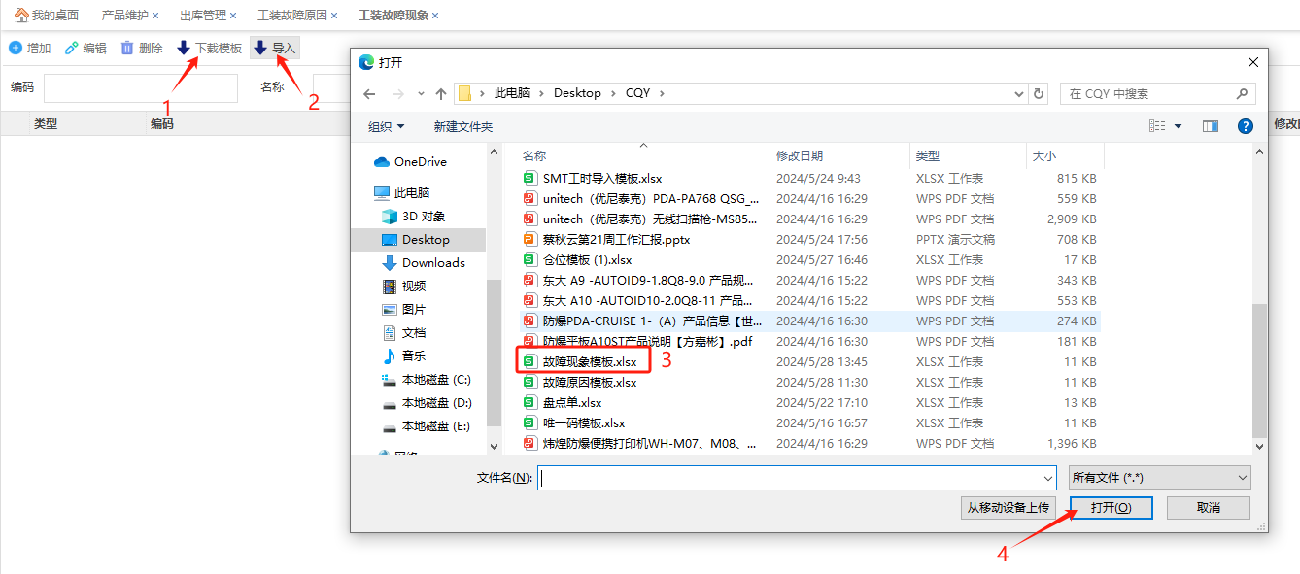Switch to the 出库管理 tab
Image resolution: width=1300 pixels, height=574 pixels.
203,16
